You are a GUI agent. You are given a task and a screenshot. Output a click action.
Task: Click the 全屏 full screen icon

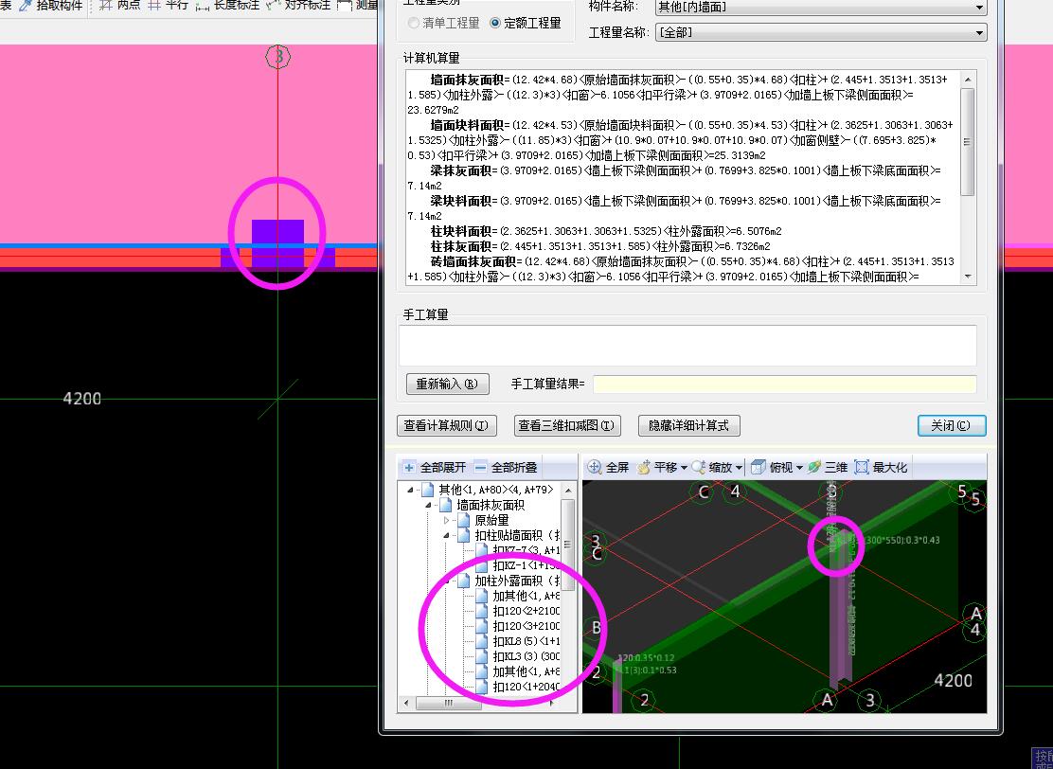pos(595,467)
